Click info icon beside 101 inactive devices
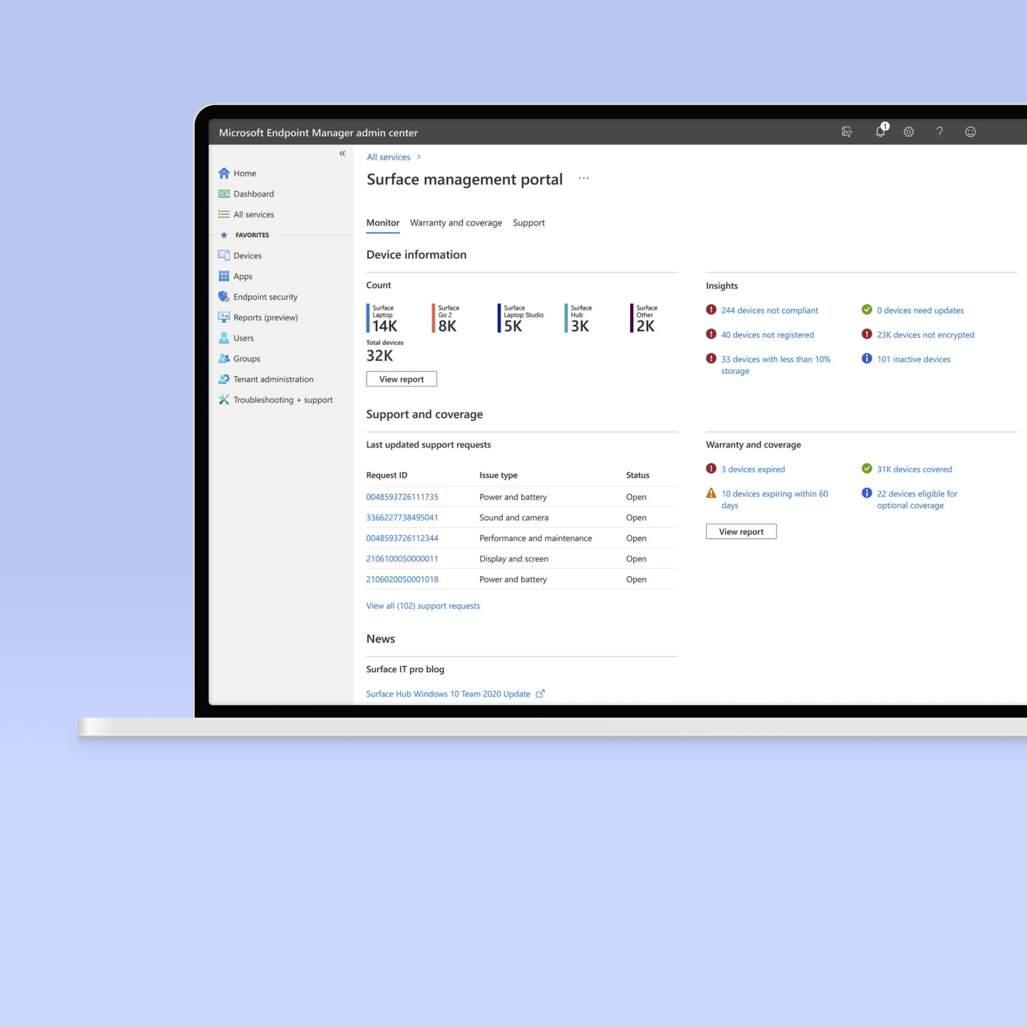Screen dimensions: 1027x1027 (x=867, y=358)
